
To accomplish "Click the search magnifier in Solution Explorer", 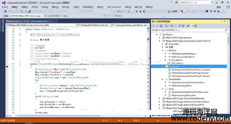I will [x=226, y=30].
